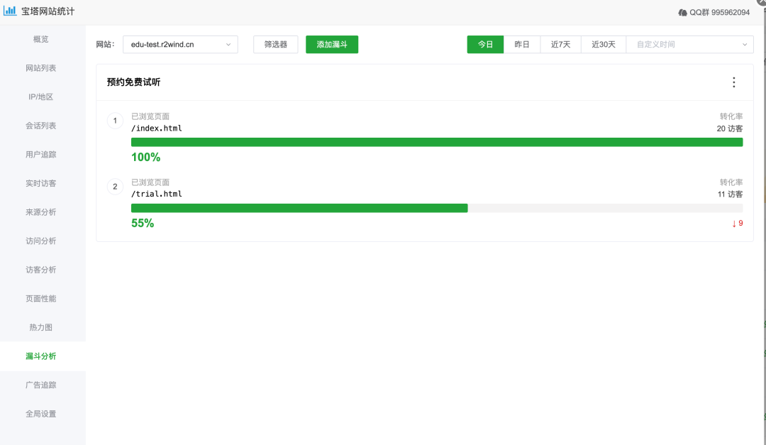Click the 宝塔网站统计 app title
The height and width of the screenshot is (445, 766).
[x=48, y=11]
